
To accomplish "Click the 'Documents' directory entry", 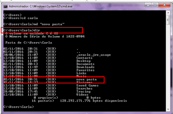I will [x=85, y=64].
